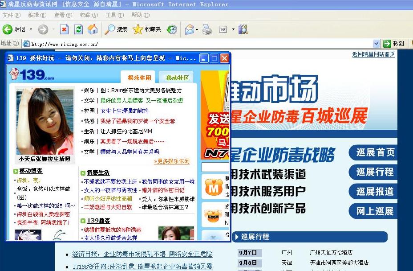The height and width of the screenshot is (271, 413).
Task: Click the 网上巡展 button
Action: [374, 211]
